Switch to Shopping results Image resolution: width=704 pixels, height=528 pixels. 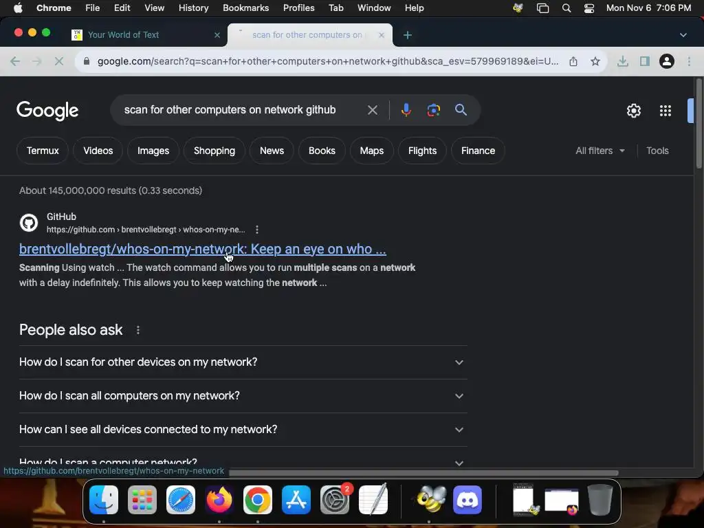(x=214, y=151)
